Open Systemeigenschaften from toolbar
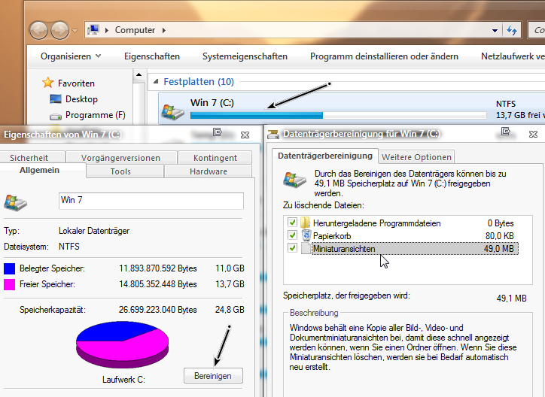Image resolution: width=545 pixels, height=397 pixels. coord(245,56)
